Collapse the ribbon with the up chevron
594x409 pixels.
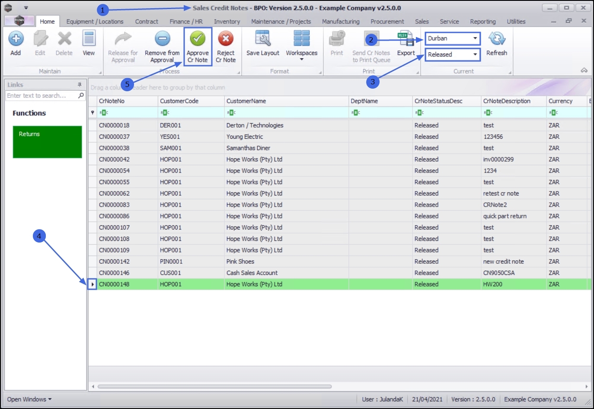coord(584,70)
